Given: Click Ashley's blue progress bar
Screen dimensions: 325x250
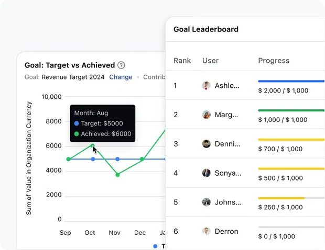Looking at the screenshot, I should coord(291,81).
